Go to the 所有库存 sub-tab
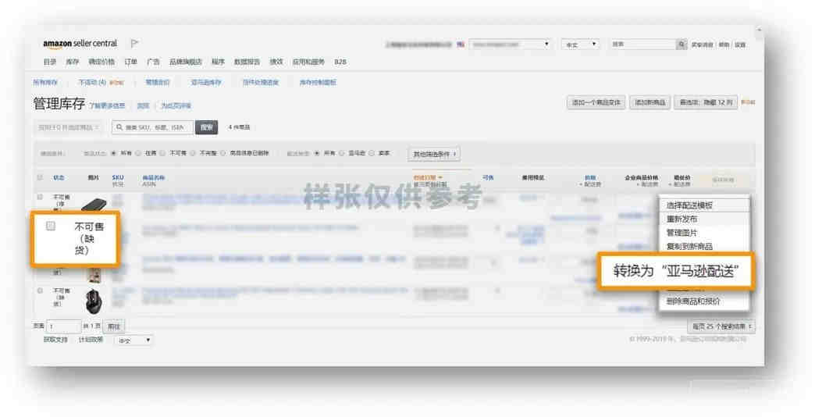This screenshot has width=815, height=417. click(x=45, y=83)
